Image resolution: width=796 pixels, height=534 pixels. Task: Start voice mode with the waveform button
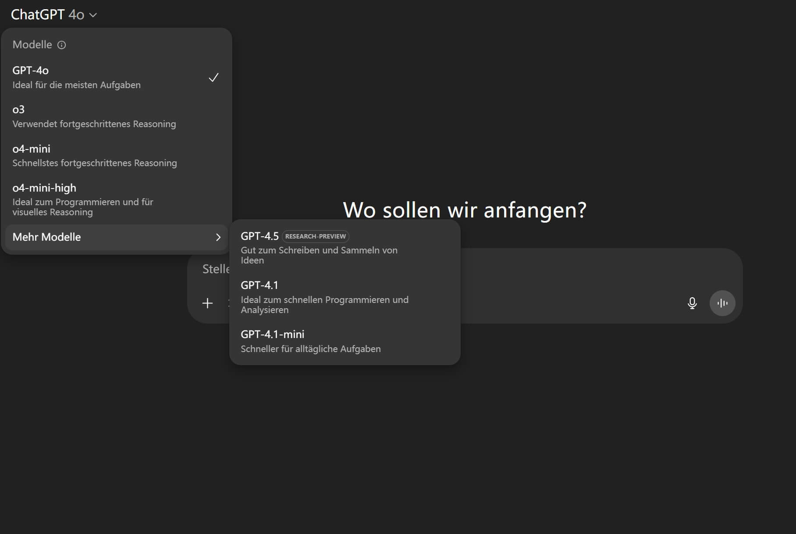[722, 303]
